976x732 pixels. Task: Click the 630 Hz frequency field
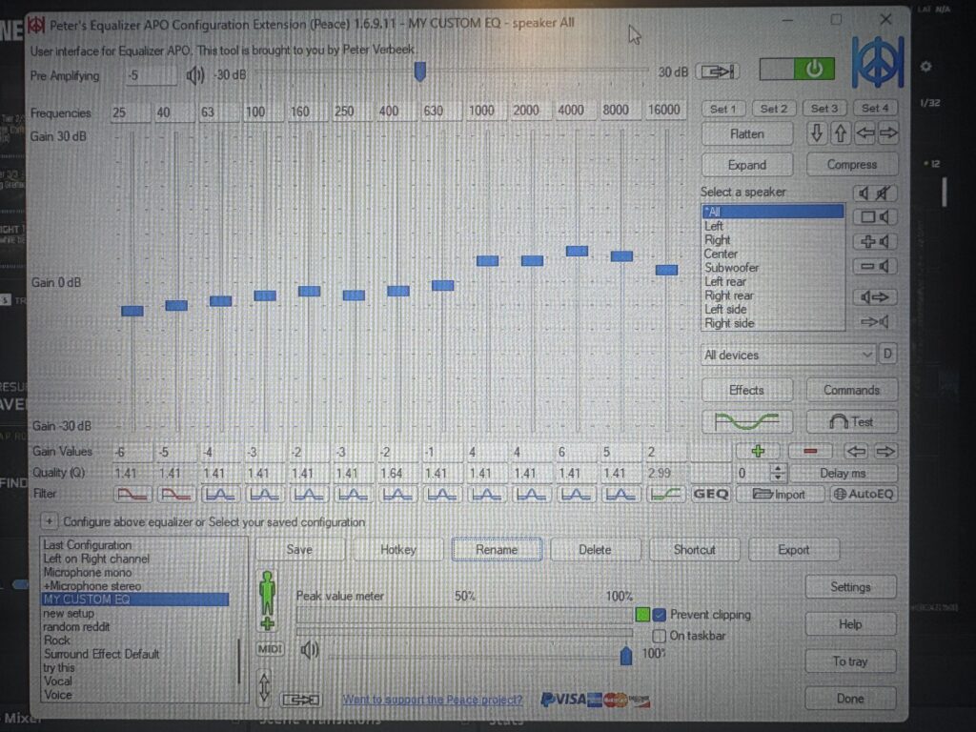point(441,112)
